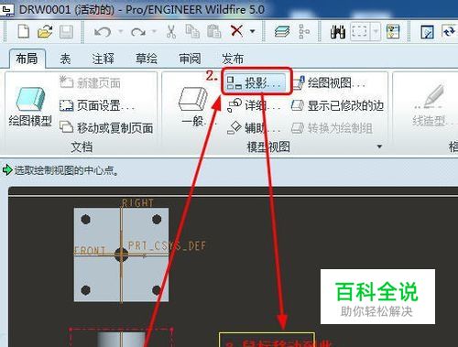The height and width of the screenshot is (347, 458).
Task: Click the 详细 detailed view button
Action: point(254,105)
